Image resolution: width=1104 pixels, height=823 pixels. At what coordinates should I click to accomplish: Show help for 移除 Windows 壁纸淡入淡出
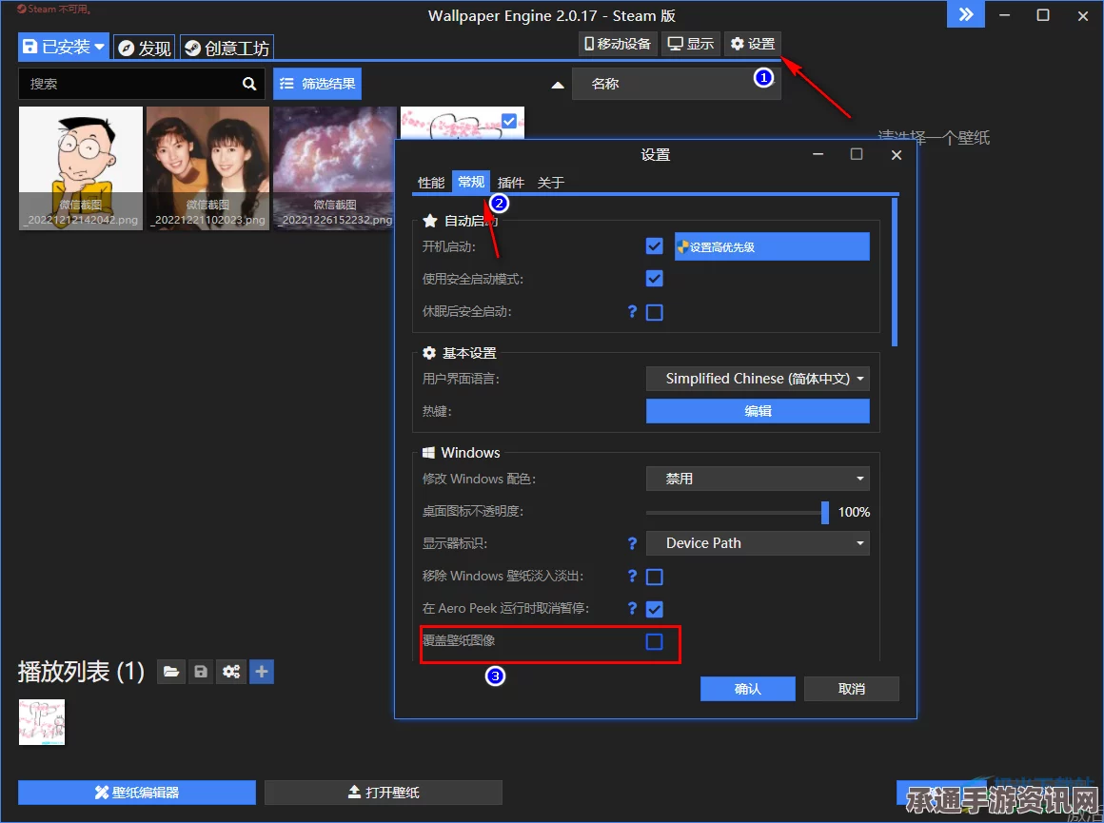[x=632, y=577]
